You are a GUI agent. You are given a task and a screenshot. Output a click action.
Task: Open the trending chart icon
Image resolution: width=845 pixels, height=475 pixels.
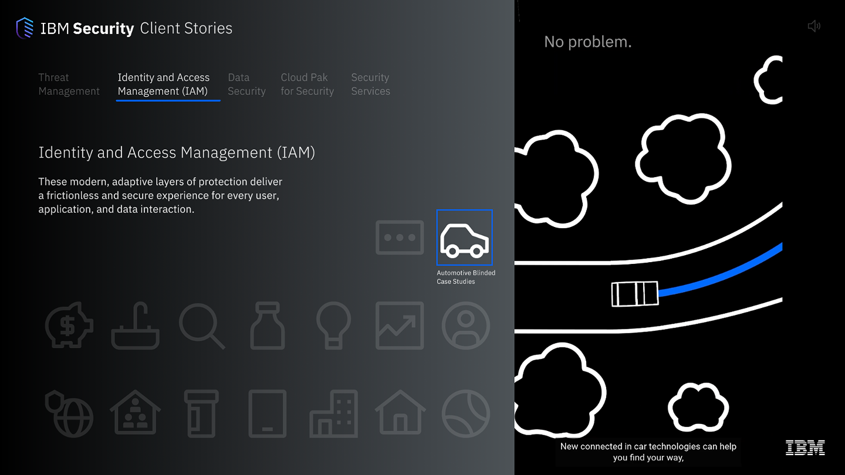click(400, 326)
